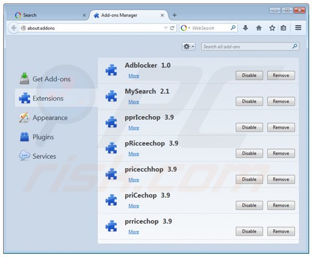Disable the priCechop extension
This screenshot has height=257, width=312.
(249, 205)
